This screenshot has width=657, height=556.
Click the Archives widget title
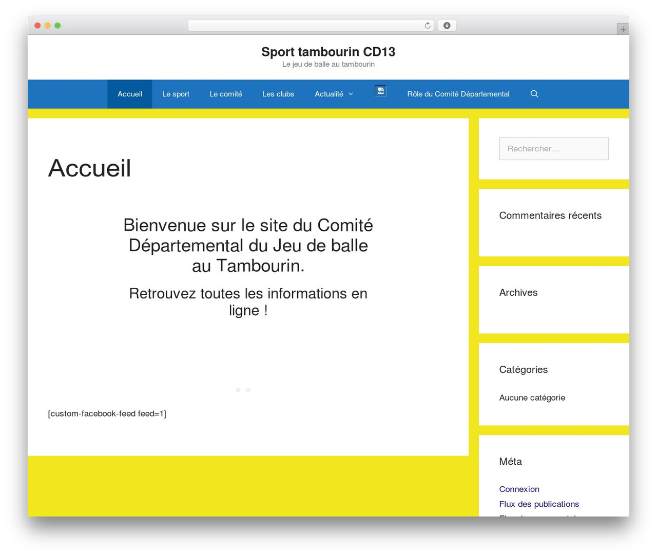point(518,292)
